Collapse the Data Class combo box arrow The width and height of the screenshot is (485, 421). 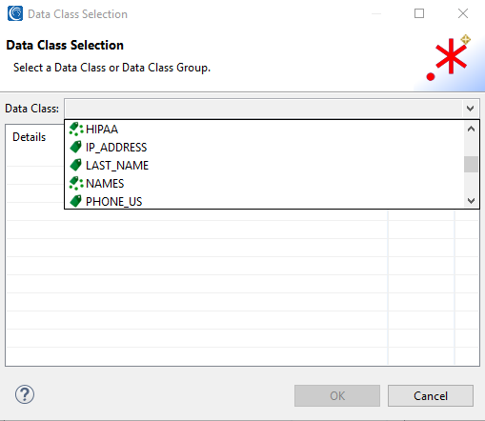471,109
